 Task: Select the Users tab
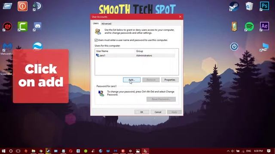(95, 23)
